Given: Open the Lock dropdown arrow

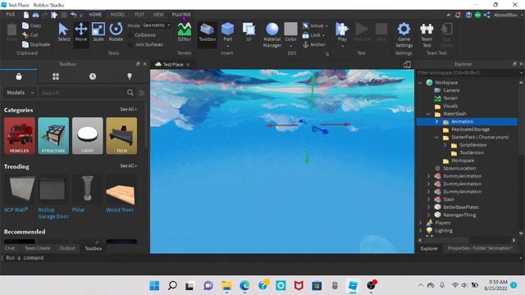Looking at the screenshot, I should coord(323,35).
